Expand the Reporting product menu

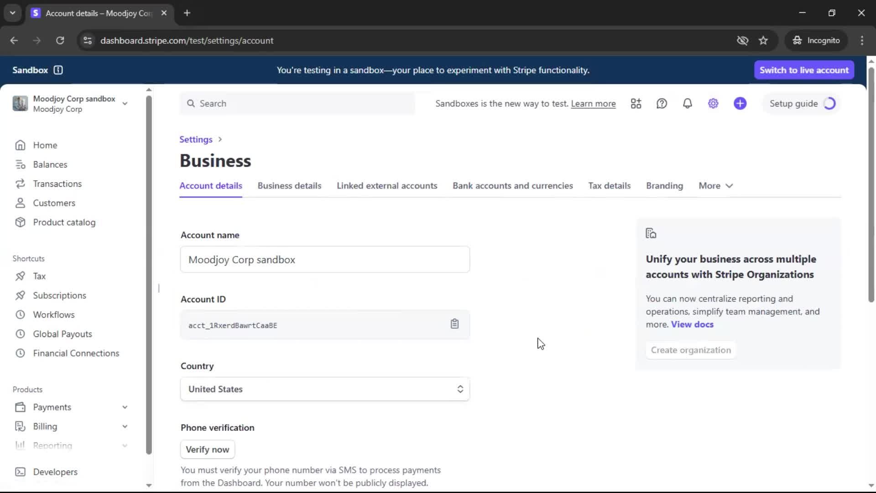(x=125, y=446)
